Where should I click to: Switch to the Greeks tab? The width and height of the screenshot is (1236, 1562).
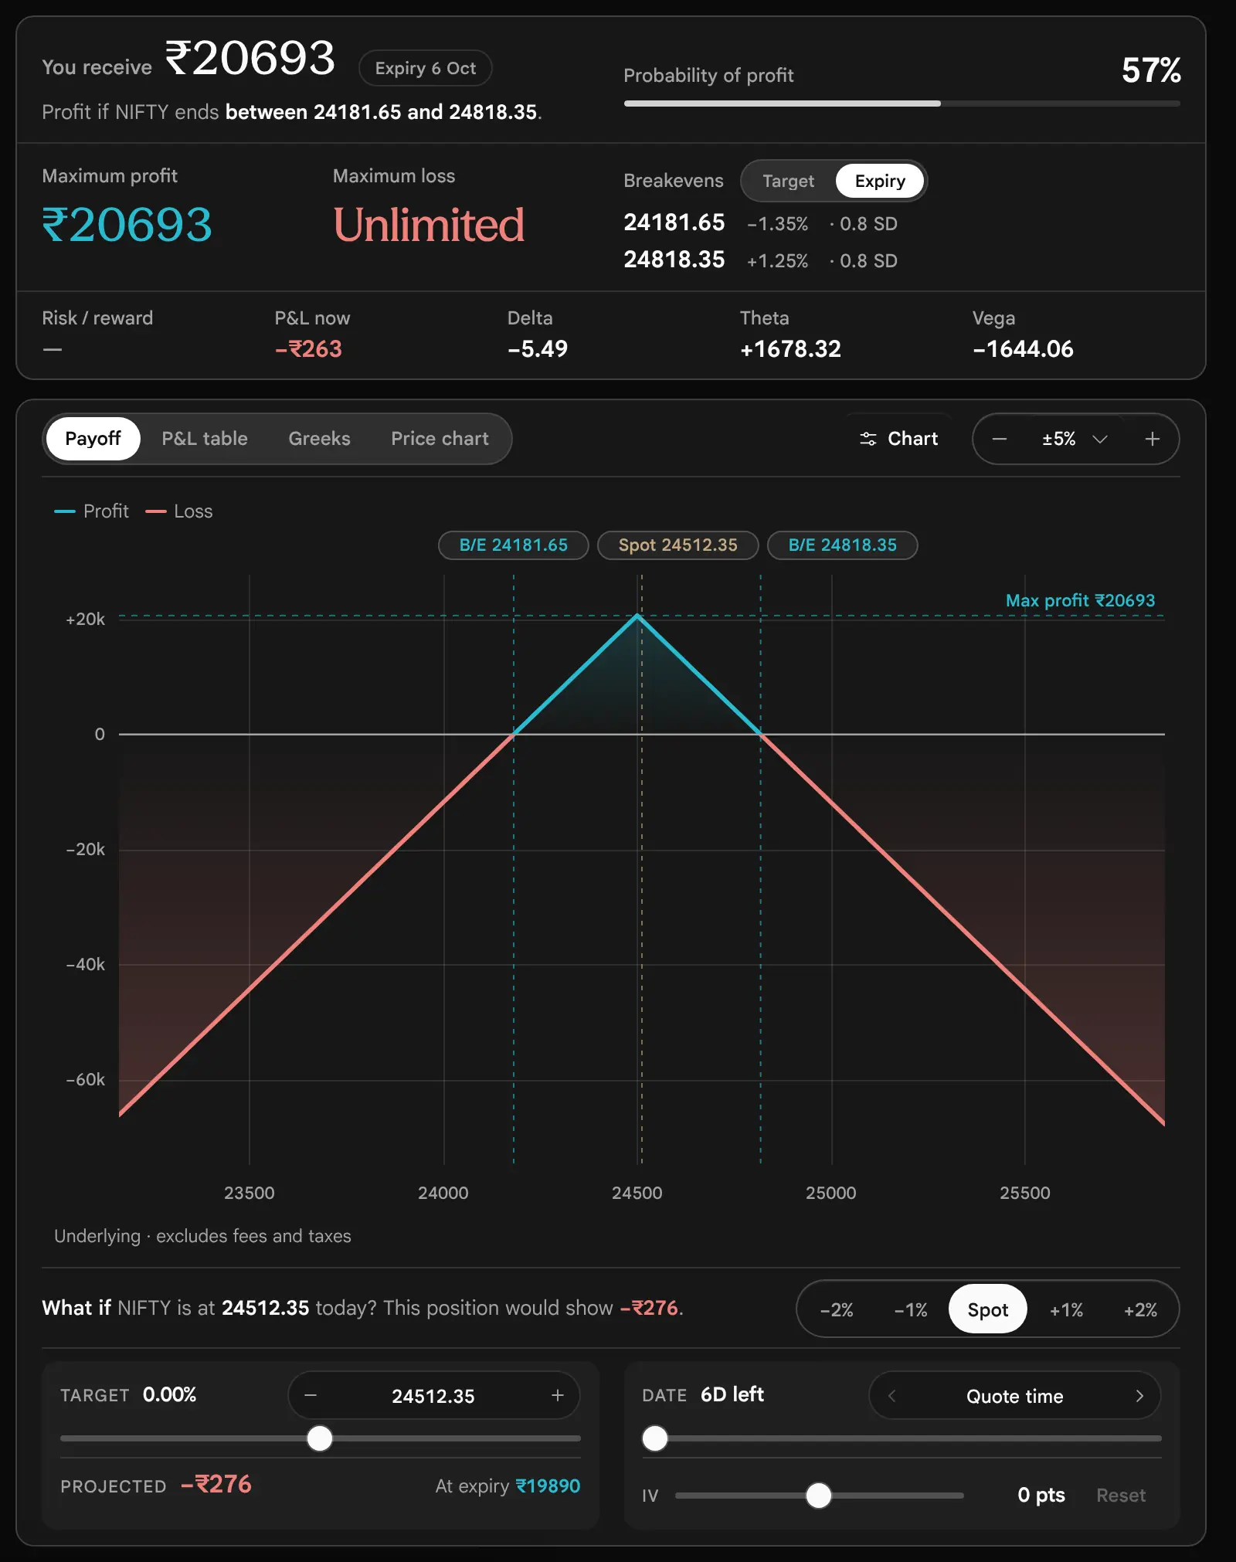click(319, 439)
